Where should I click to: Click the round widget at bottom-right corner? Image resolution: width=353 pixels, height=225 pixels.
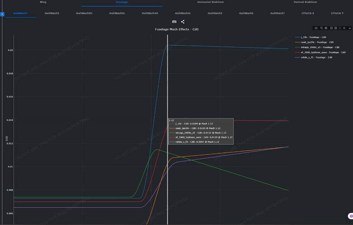350,216
